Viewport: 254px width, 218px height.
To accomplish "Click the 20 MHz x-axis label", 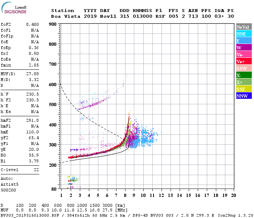I will tap(233, 195).
